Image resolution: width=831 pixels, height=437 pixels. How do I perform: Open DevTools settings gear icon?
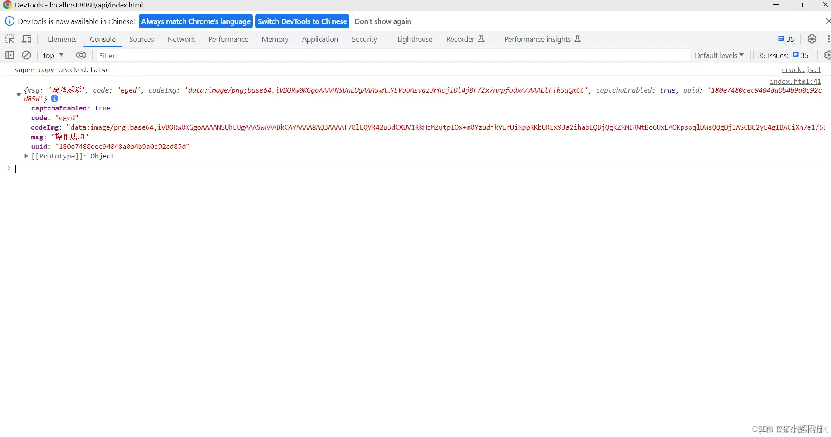(812, 39)
